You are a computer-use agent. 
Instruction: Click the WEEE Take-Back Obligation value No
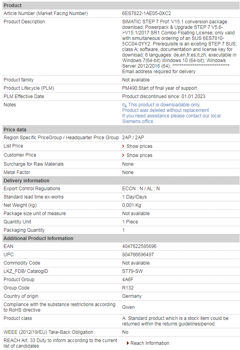[x=125, y=332]
